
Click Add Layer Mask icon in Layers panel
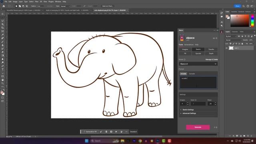point(237,136)
